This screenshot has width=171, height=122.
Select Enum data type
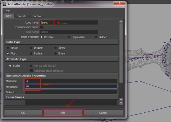coord(56,53)
